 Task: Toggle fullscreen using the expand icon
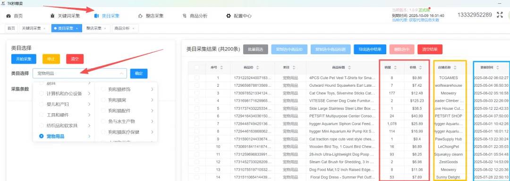click(500, 15)
